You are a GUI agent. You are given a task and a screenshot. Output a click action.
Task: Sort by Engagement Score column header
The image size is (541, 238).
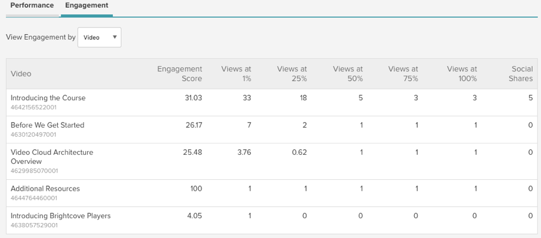click(179, 74)
